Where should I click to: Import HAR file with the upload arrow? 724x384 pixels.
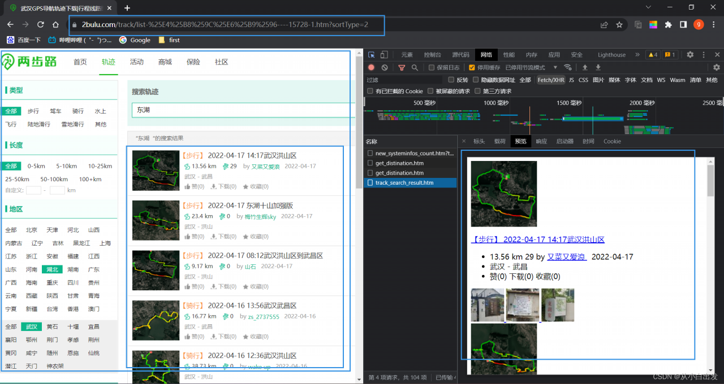[585, 67]
